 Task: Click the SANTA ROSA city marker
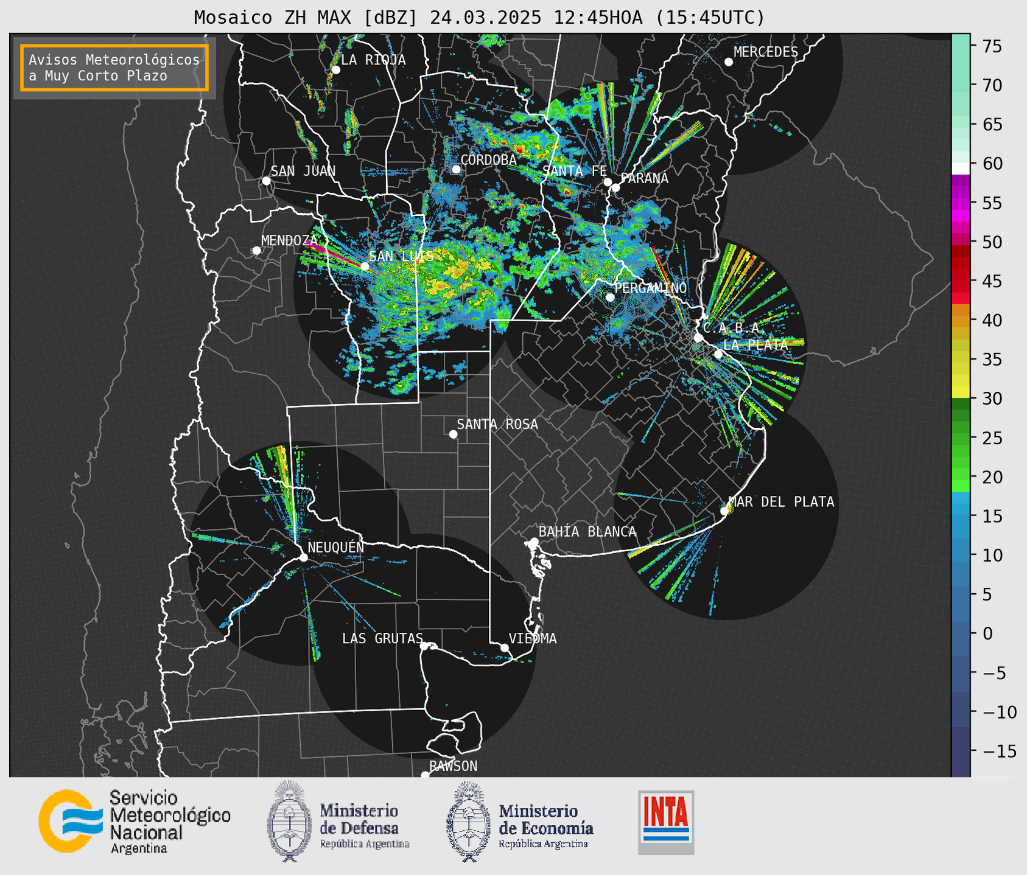point(453,434)
